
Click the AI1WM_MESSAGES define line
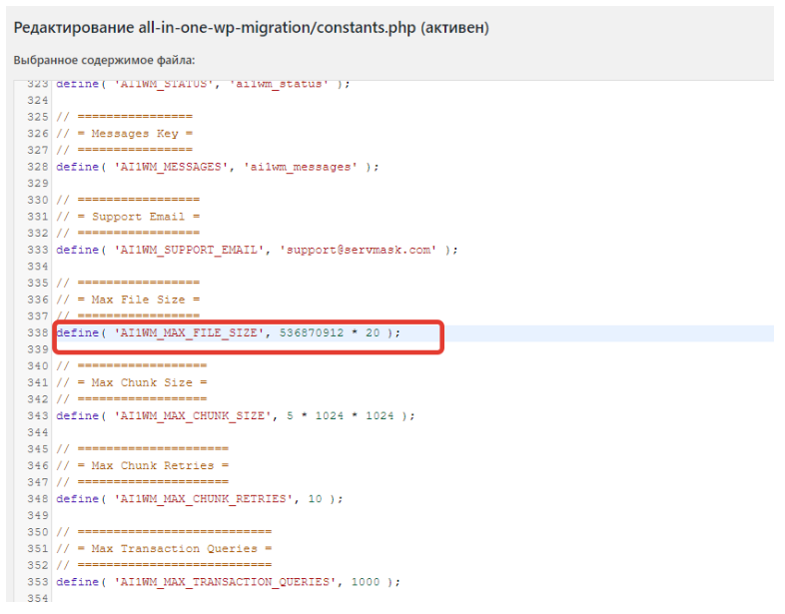[x=218, y=167]
